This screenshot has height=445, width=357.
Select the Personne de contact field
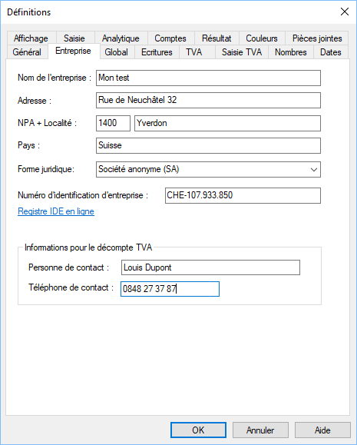click(x=210, y=267)
